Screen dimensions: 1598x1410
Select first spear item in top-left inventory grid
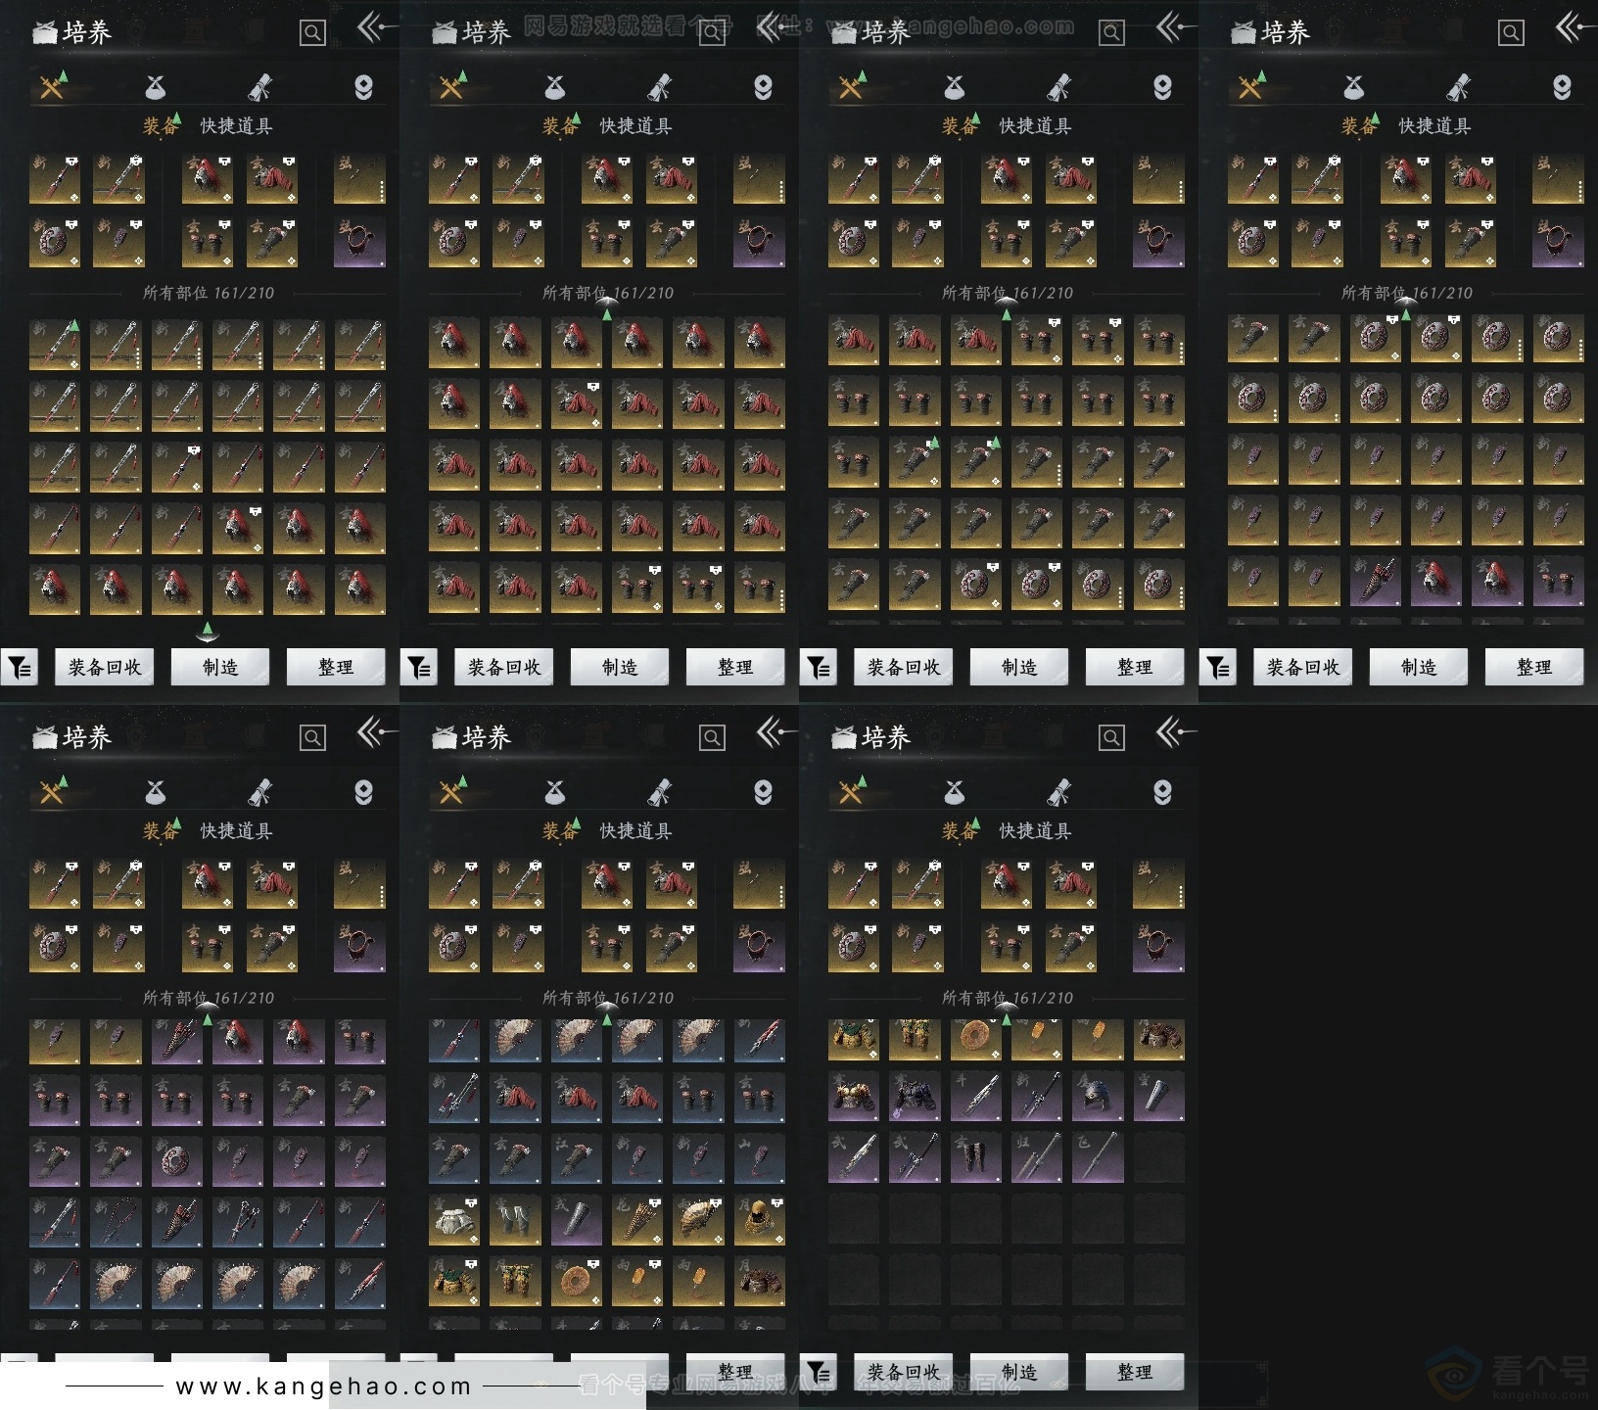[55, 344]
